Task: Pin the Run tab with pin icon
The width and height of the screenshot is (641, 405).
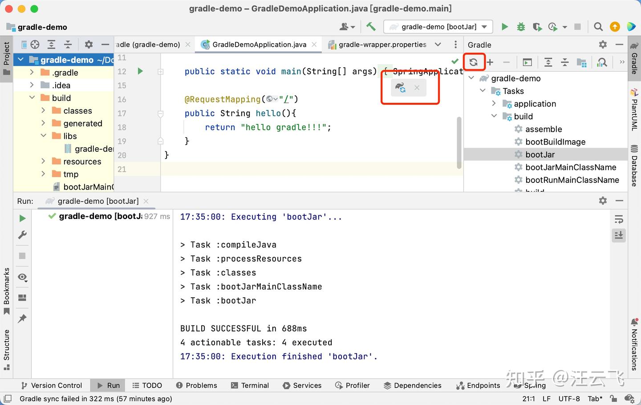Action: [22, 319]
